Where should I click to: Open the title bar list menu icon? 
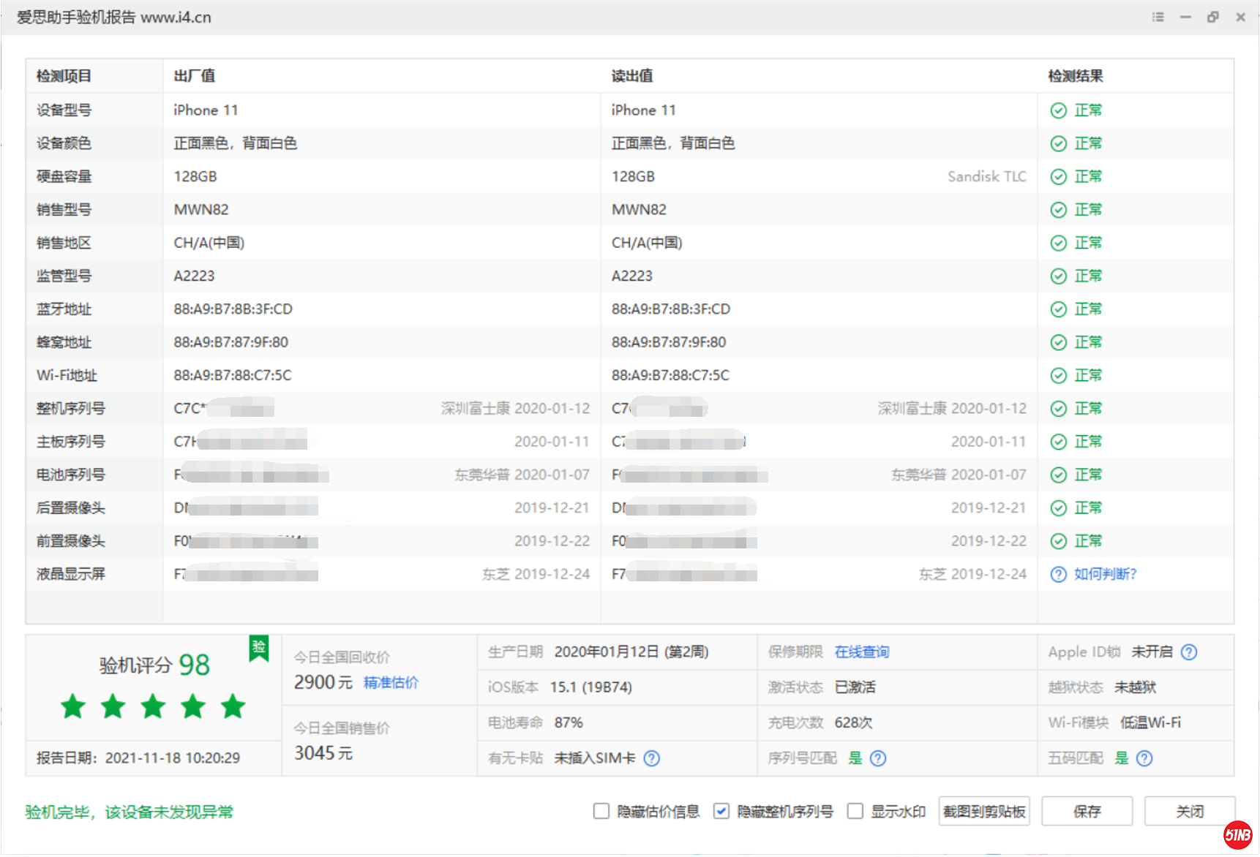point(1158,17)
